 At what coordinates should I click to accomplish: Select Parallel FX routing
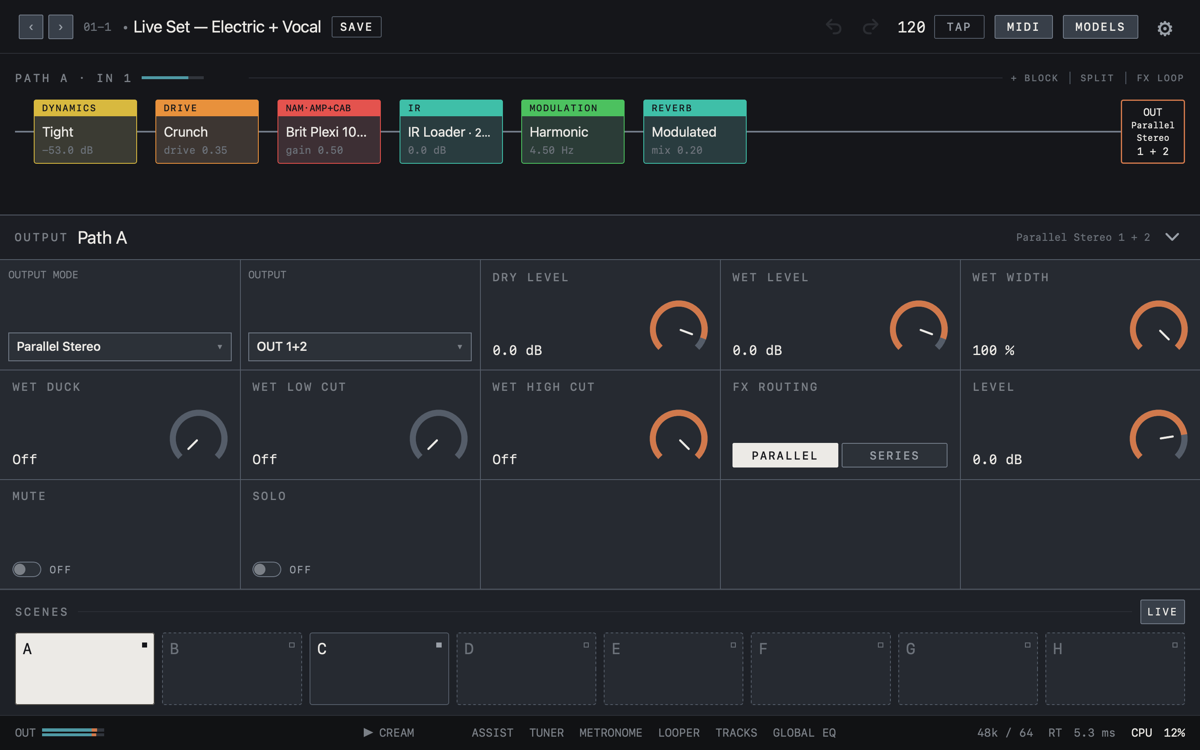point(785,455)
